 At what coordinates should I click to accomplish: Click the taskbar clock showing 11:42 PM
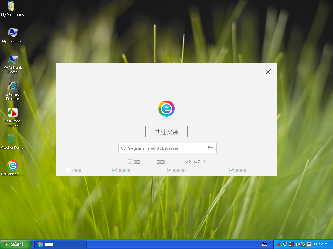point(321,244)
